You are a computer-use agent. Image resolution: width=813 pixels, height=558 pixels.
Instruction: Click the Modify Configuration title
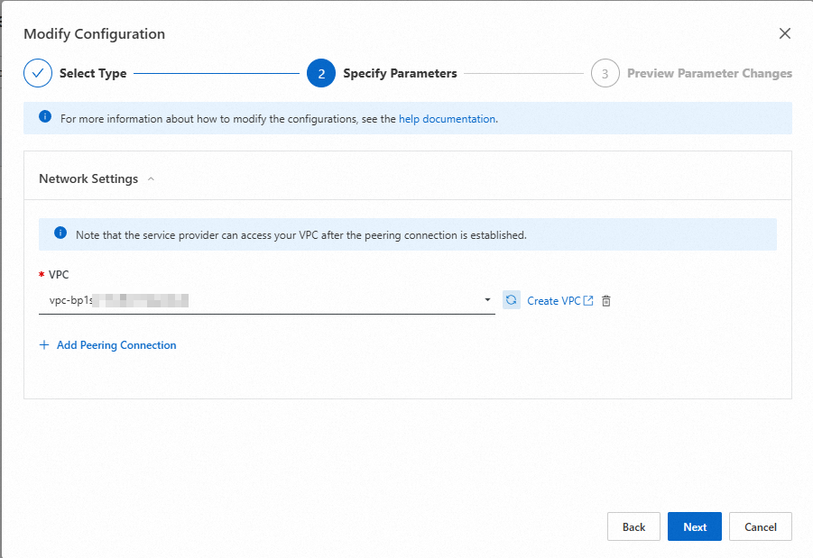(95, 34)
